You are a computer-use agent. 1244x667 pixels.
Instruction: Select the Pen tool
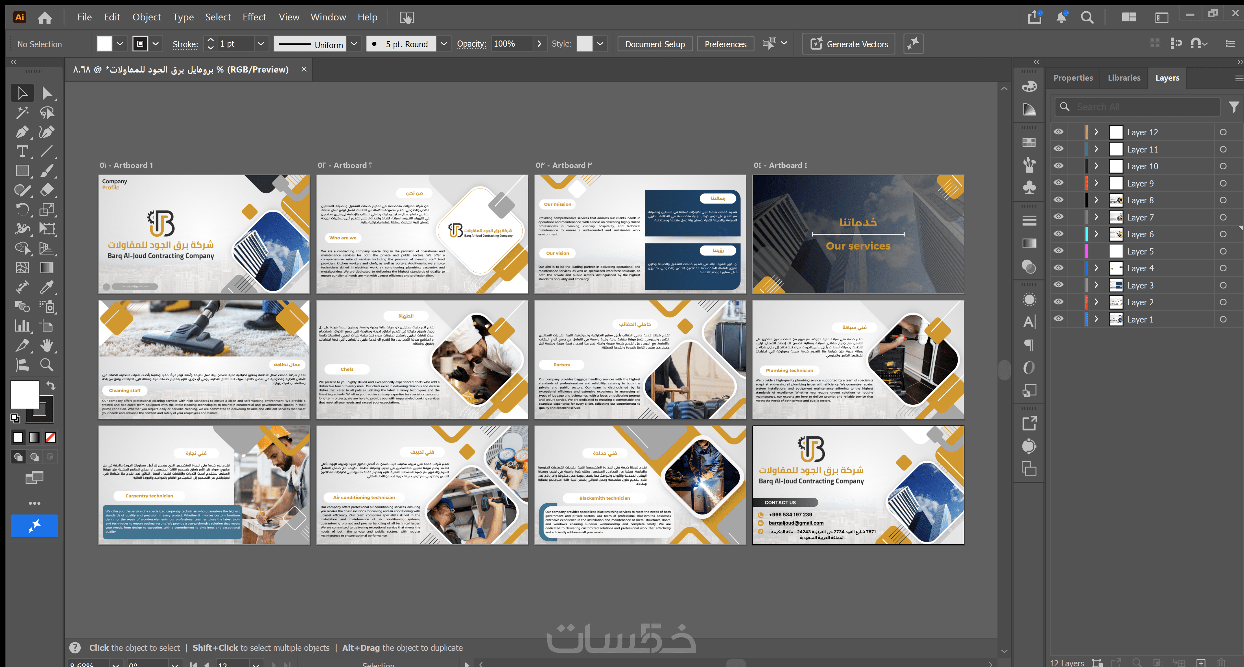click(22, 132)
